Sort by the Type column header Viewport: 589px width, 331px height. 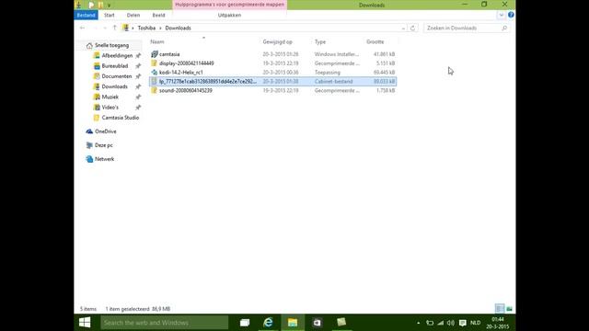[320, 41]
